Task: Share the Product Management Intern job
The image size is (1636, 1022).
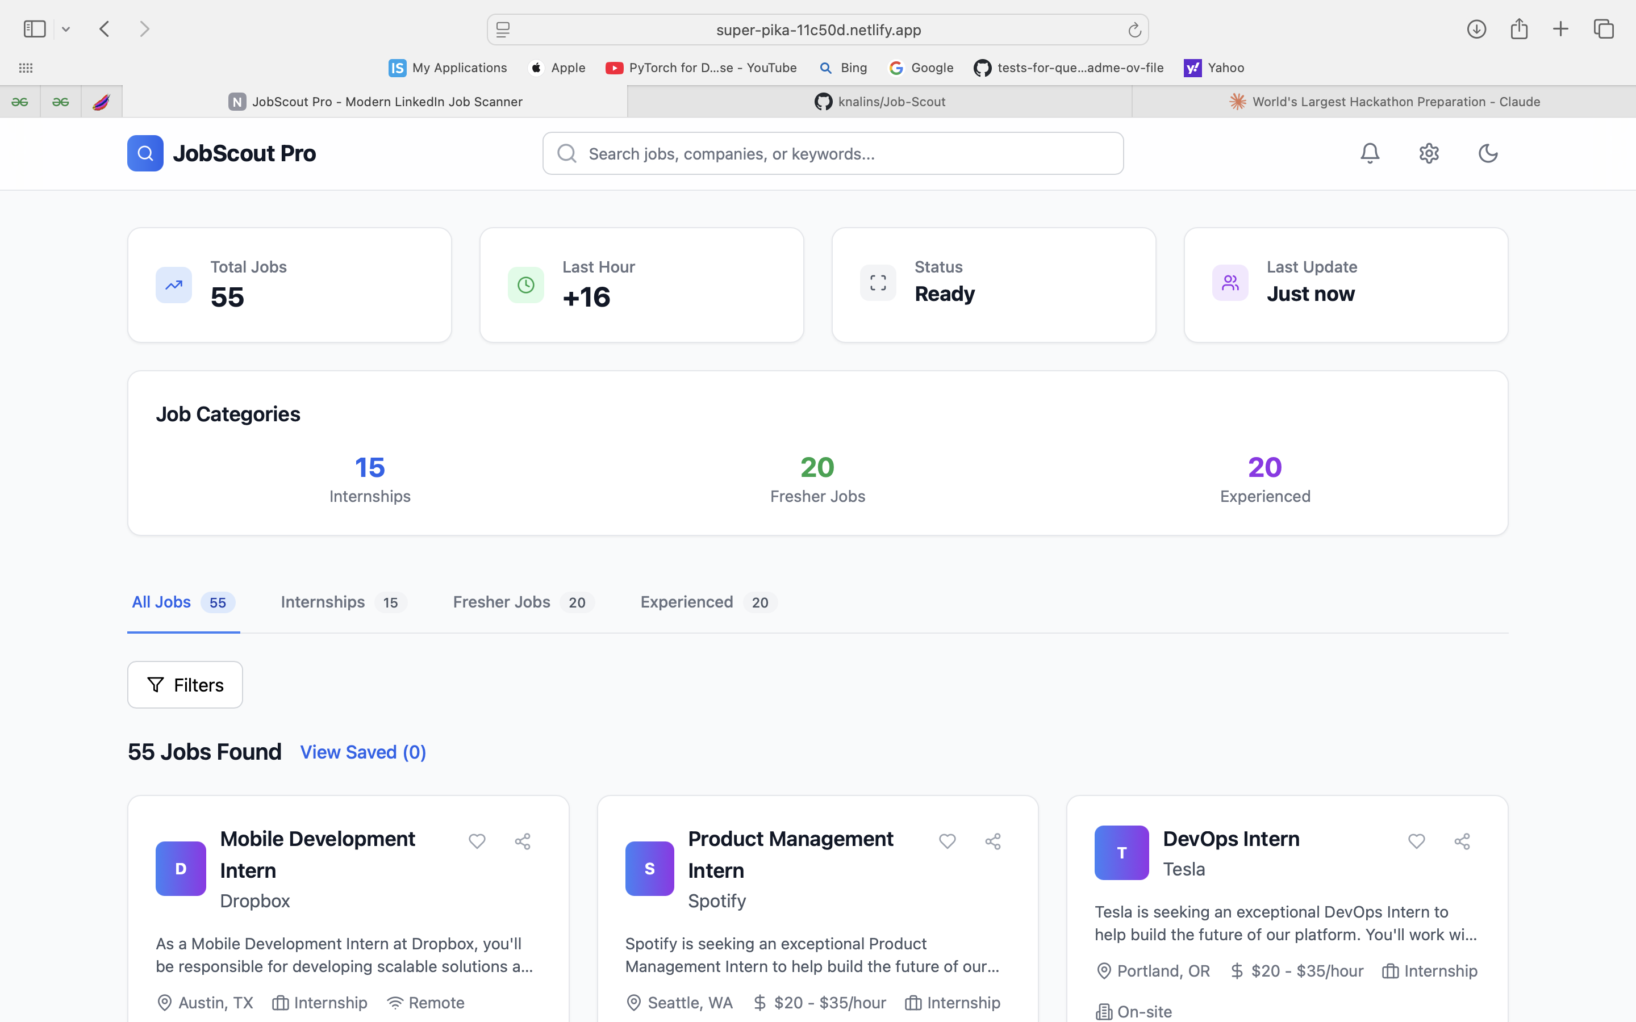Action: coord(992,841)
